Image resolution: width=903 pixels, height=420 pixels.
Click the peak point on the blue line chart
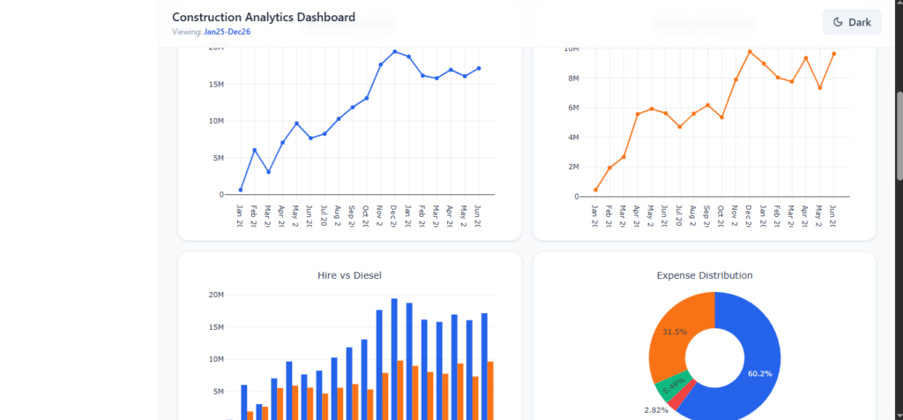pos(394,51)
